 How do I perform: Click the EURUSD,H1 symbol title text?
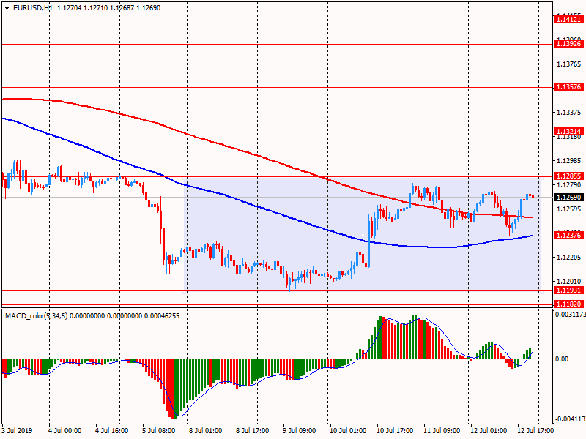33,8
